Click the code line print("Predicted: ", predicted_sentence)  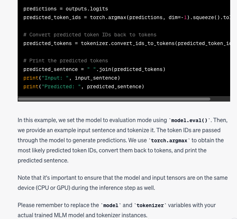[x=84, y=86]
